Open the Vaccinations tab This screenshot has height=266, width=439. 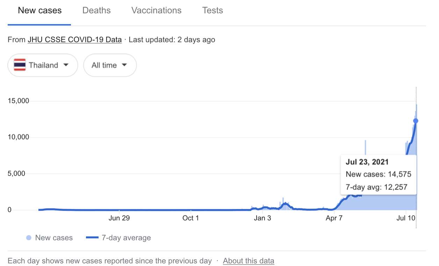click(x=156, y=10)
